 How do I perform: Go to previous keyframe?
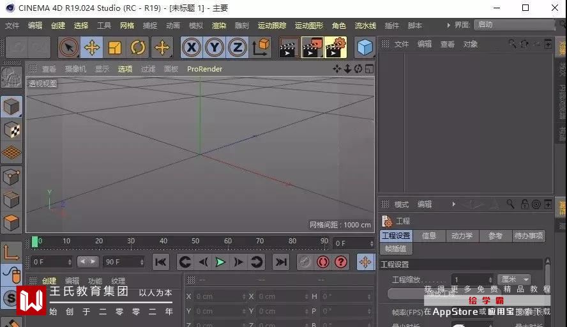185,262
